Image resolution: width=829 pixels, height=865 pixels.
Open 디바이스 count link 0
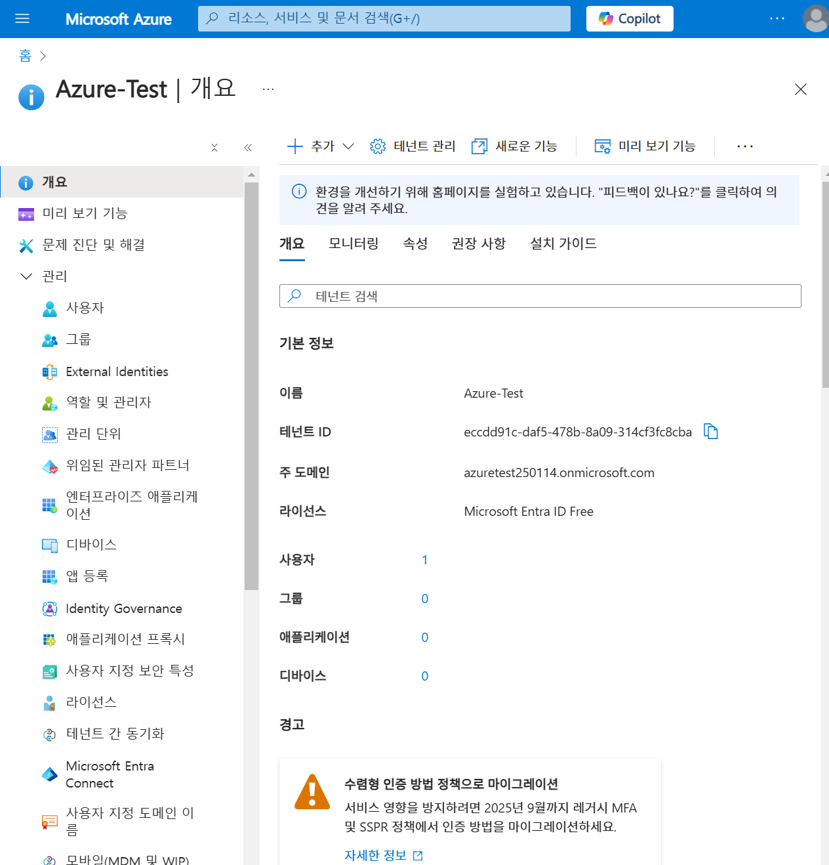(x=425, y=676)
